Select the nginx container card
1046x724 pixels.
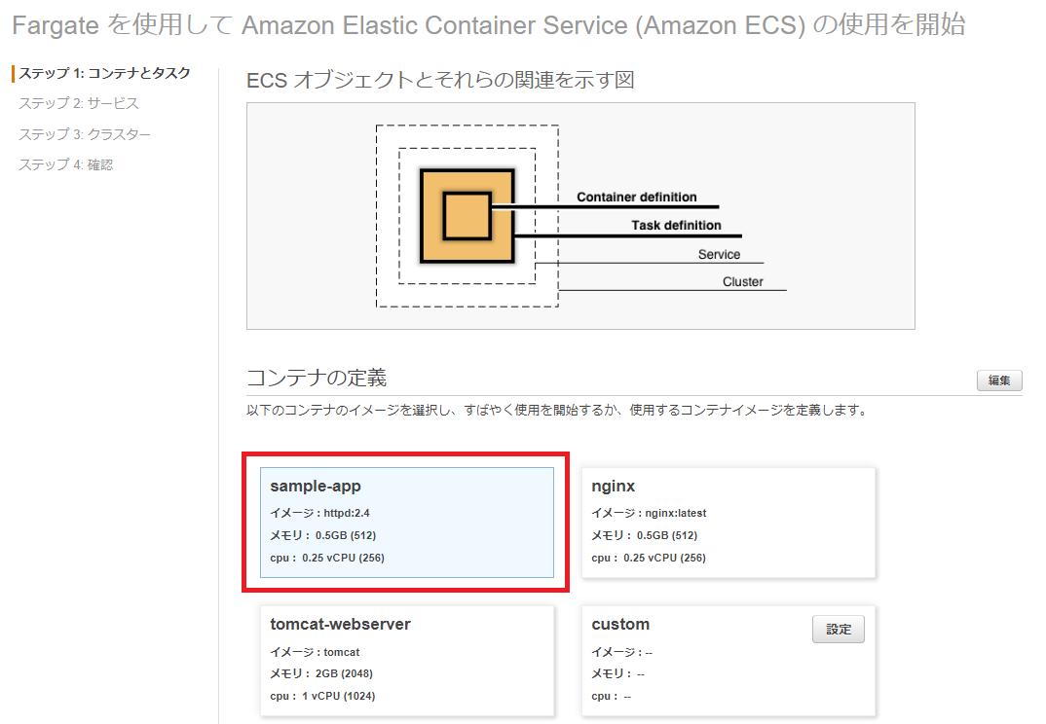(728, 522)
